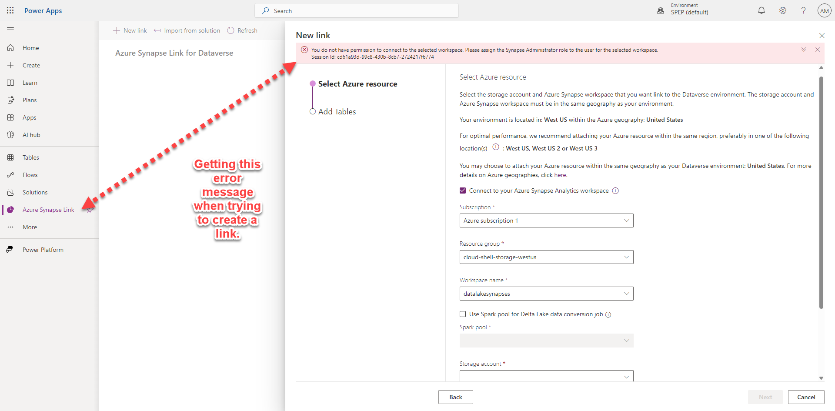
Task: Open the help question mark
Action: point(803,10)
